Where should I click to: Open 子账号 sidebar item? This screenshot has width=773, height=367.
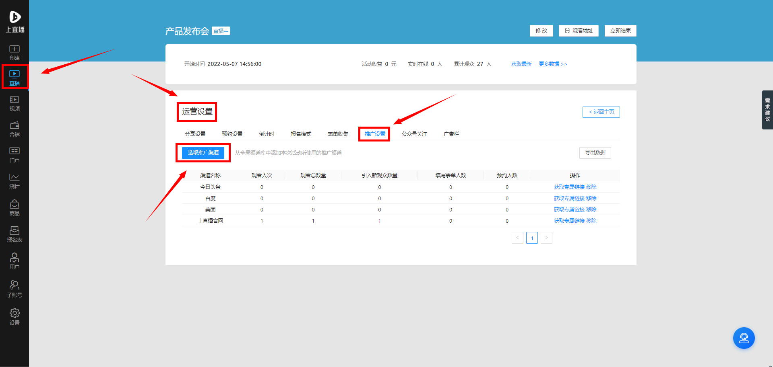(14, 289)
